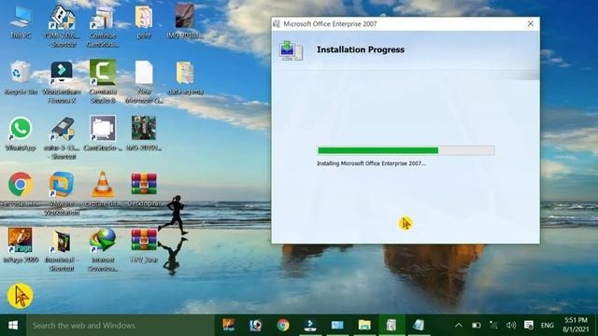Click the Installation Progress heading

tap(361, 49)
